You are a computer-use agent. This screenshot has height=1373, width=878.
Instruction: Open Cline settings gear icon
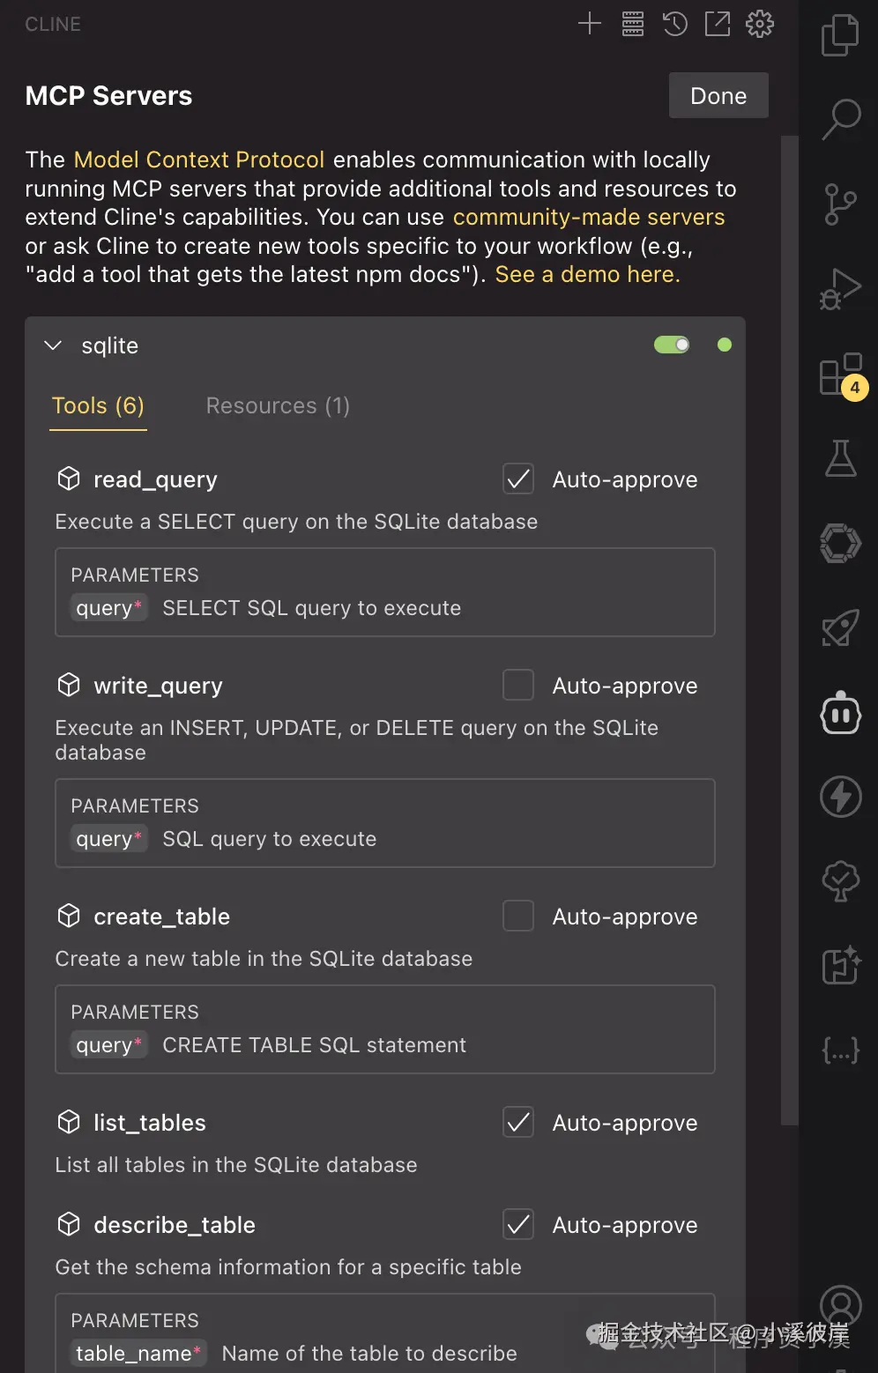point(760,24)
